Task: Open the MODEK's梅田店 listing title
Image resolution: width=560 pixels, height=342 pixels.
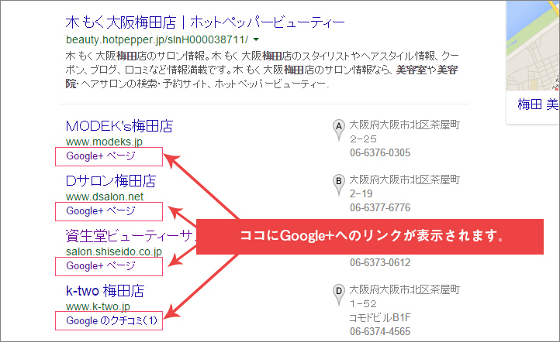Action: point(119,126)
